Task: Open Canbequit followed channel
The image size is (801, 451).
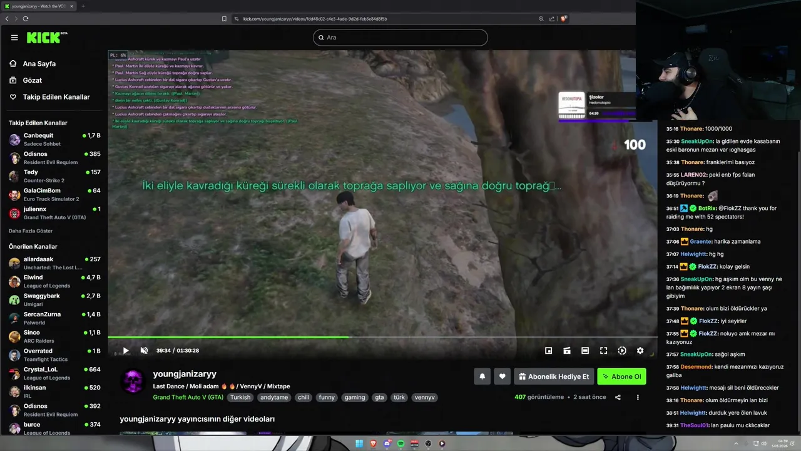Action: [x=54, y=139]
